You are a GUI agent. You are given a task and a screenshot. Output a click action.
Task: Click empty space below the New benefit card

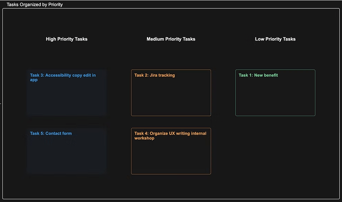pyautogui.click(x=275, y=150)
